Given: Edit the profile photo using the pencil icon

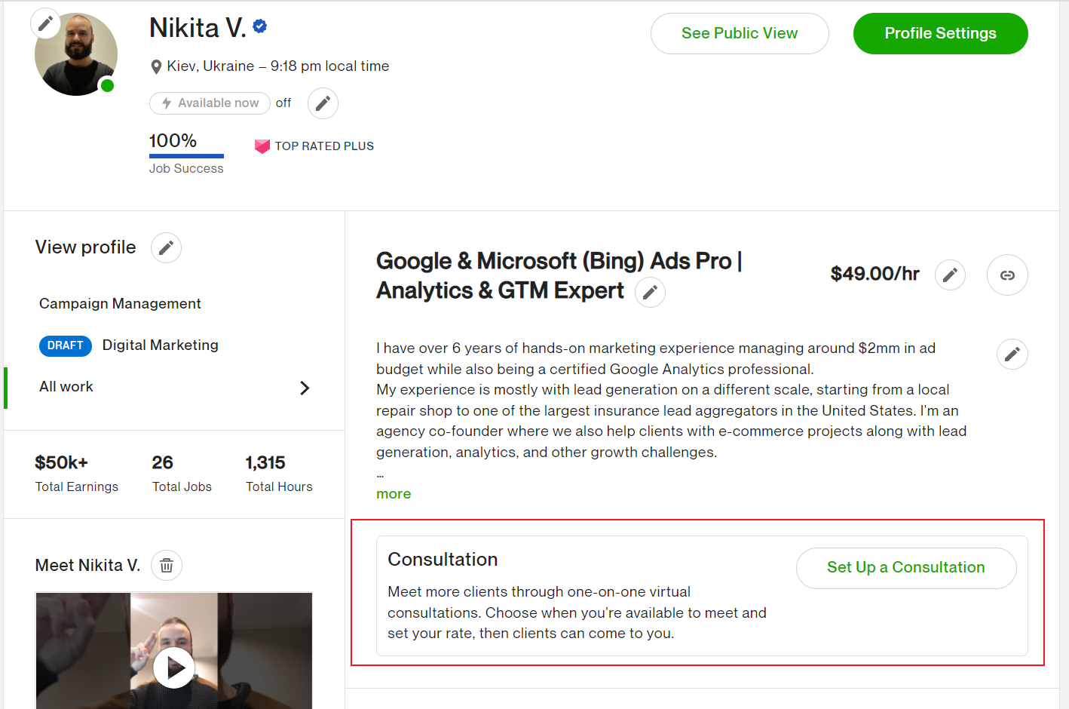Looking at the screenshot, I should click(x=45, y=23).
